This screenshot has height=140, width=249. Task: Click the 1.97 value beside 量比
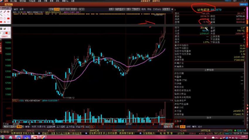click(x=243, y=28)
